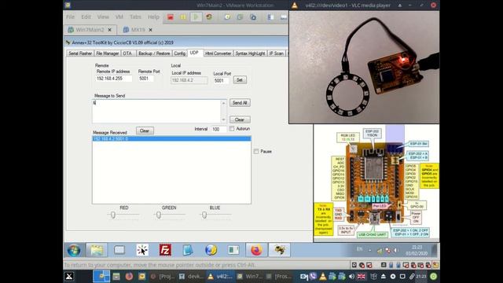Open Firefox in the Win7 taskbar
The image size is (503, 283).
point(256,250)
